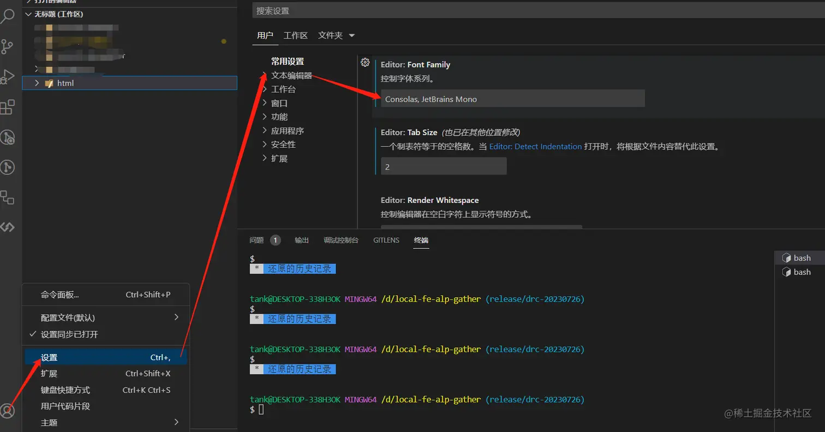Screen dimensions: 825x432
Task: Focus the 搜索设置 search box
Action: coord(539,10)
